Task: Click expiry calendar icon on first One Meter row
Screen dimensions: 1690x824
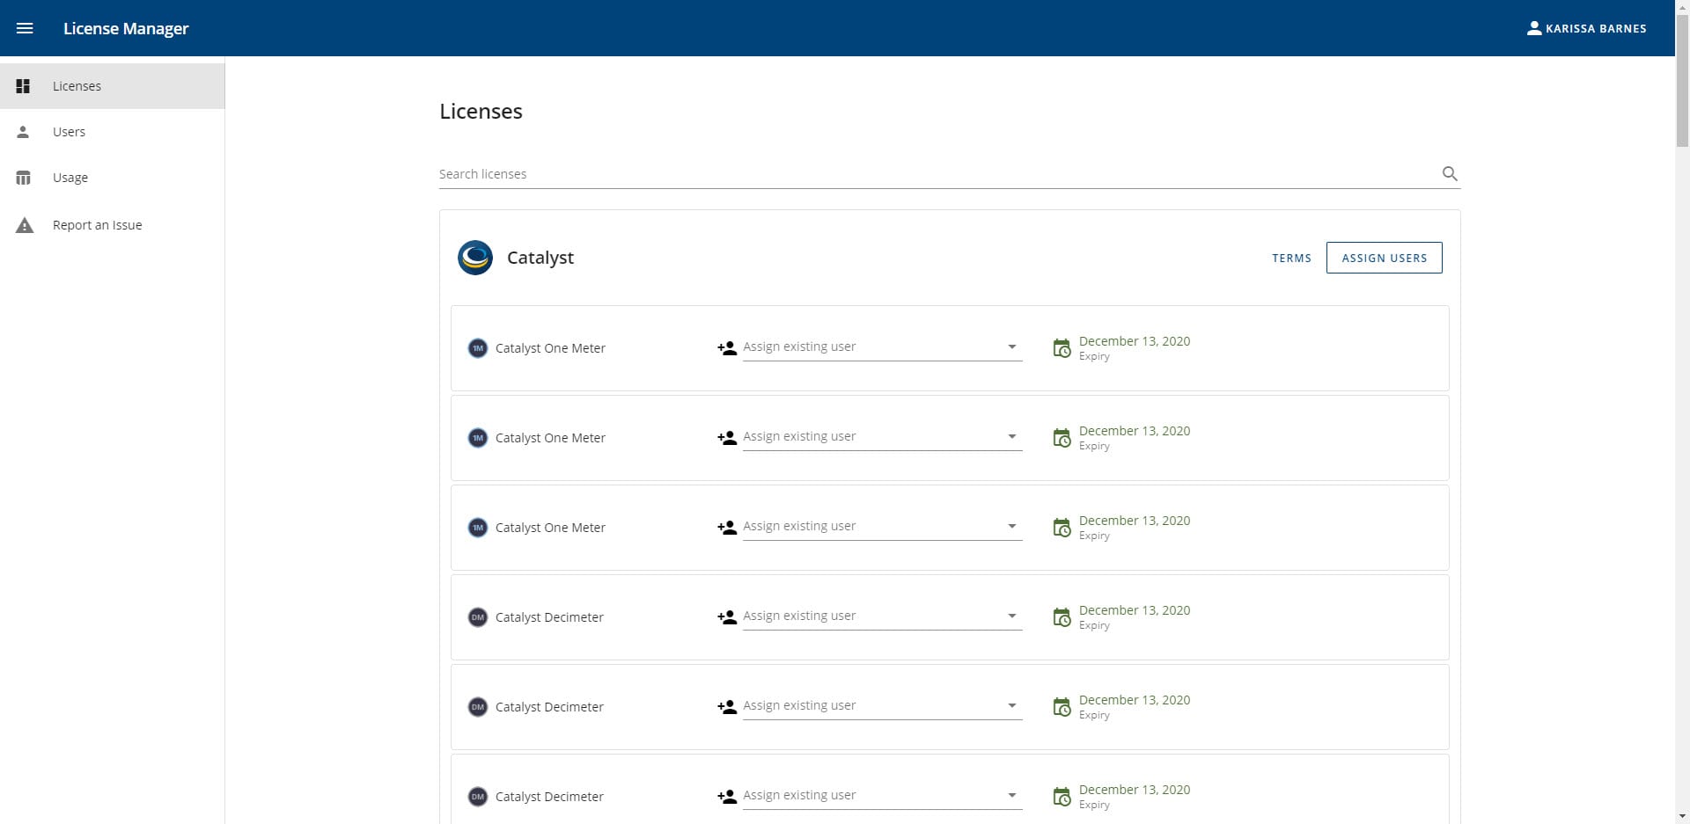Action: pyautogui.click(x=1062, y=348)
